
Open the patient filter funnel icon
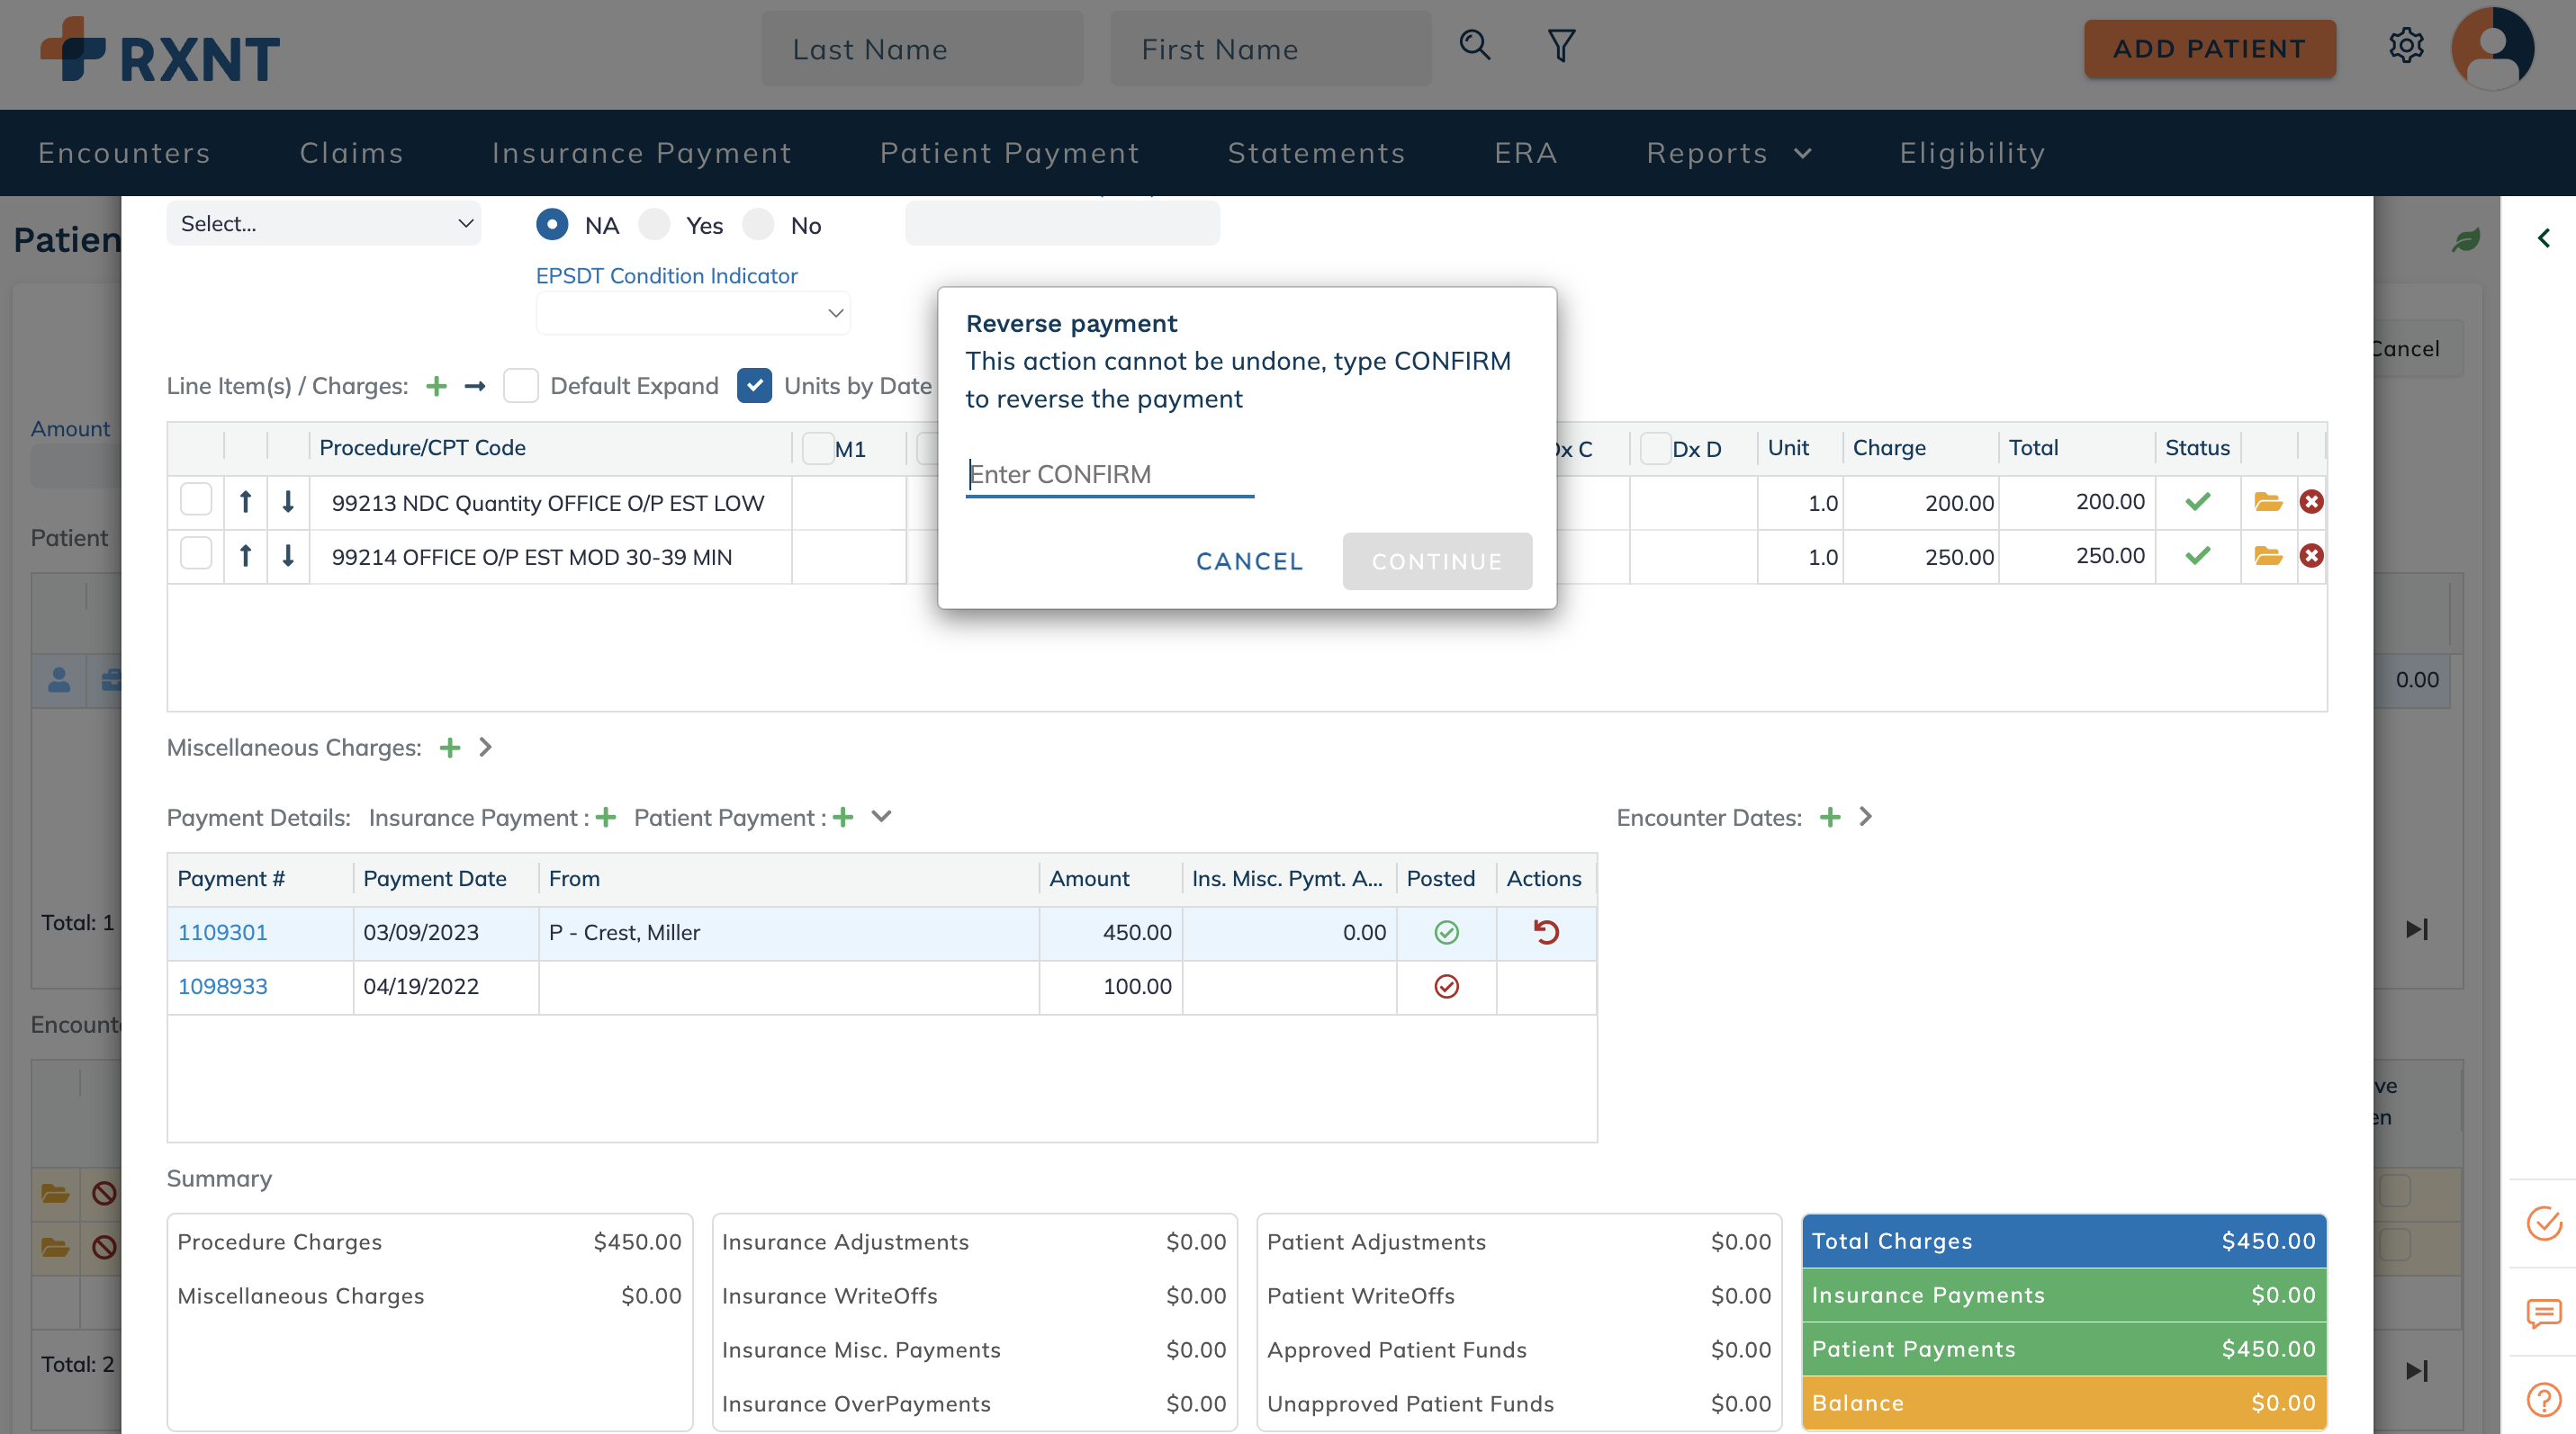[1561, 46]
